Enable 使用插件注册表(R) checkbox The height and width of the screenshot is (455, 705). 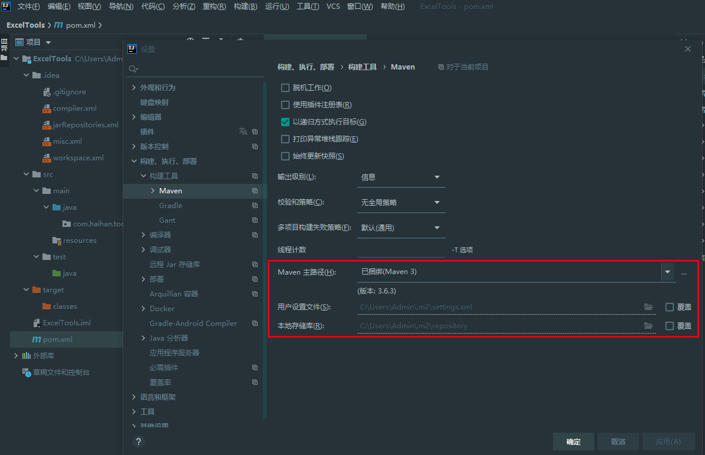tap(285, 105)
